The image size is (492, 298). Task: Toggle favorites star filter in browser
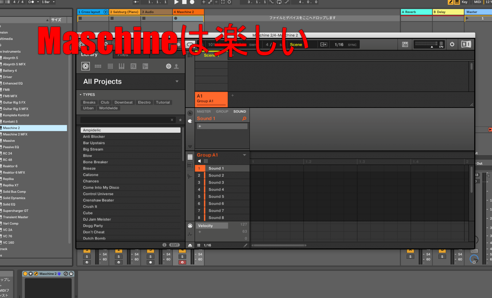point(180,120)
